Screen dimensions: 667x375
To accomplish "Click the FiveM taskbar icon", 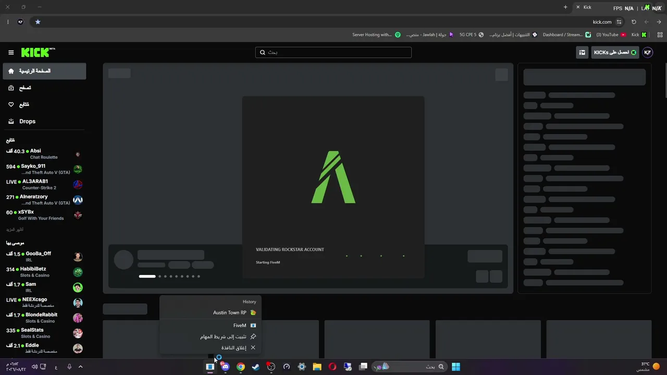I will coord(210,367).
